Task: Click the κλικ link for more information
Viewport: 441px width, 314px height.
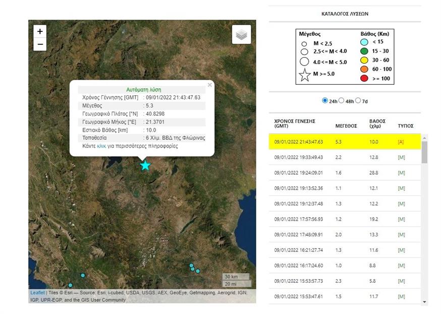Action: (x=101, y=146)
